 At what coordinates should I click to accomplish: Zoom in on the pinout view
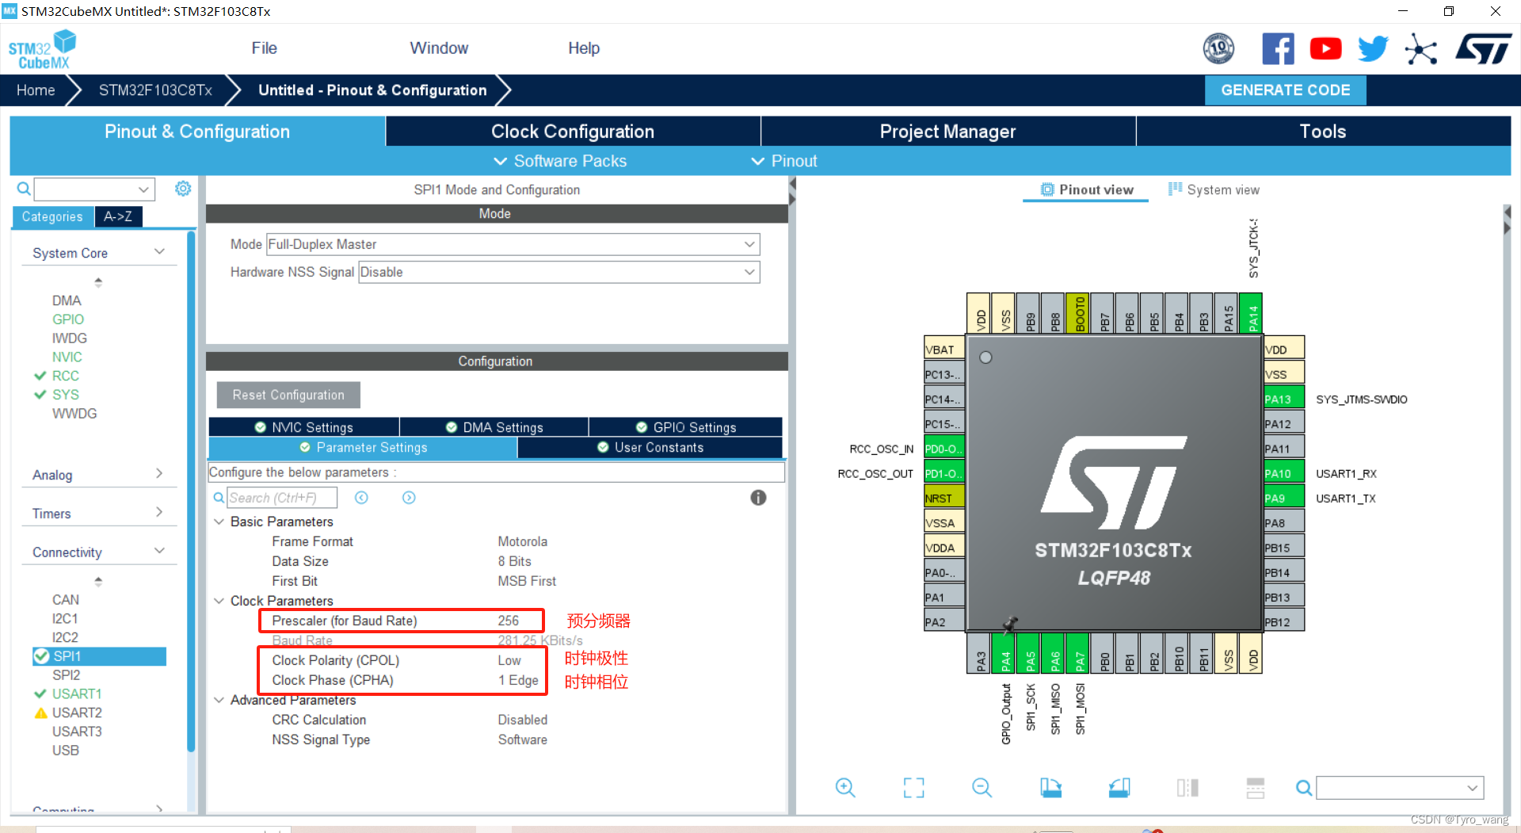pos(845,788)
